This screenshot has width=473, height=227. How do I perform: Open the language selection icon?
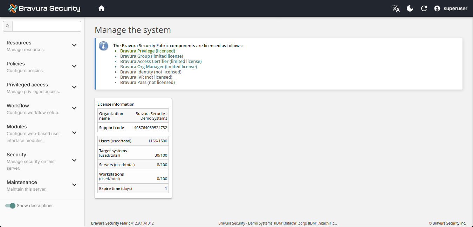click(396, 8)
